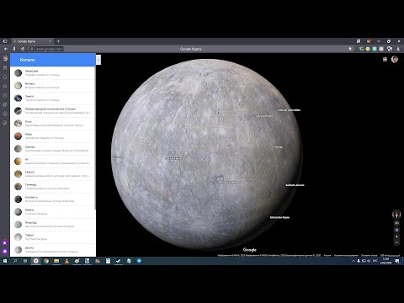Screen dimensions: 404x303
Task: Select Mercury (Меркурий) in the space list
Action: tap(53, 73)
